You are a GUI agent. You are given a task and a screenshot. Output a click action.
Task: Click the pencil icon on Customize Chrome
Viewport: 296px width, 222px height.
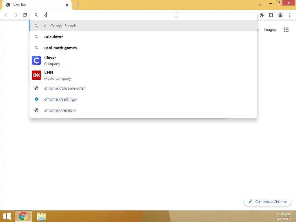(x=251, y=201)
